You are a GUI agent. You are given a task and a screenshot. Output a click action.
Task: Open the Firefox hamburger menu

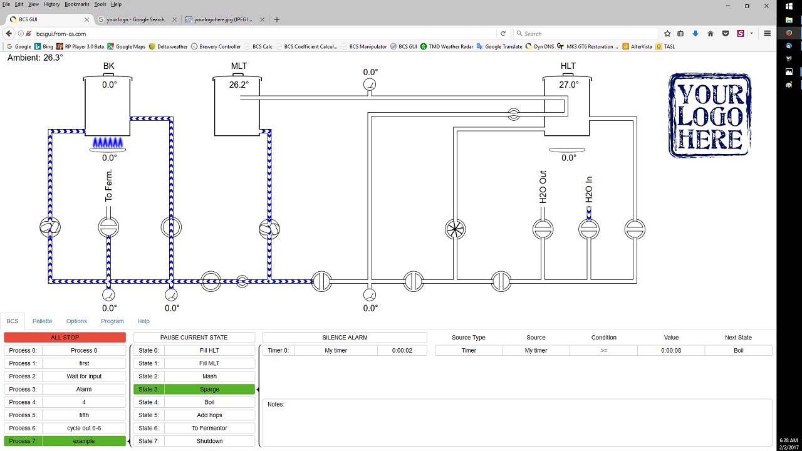point(767,34)
